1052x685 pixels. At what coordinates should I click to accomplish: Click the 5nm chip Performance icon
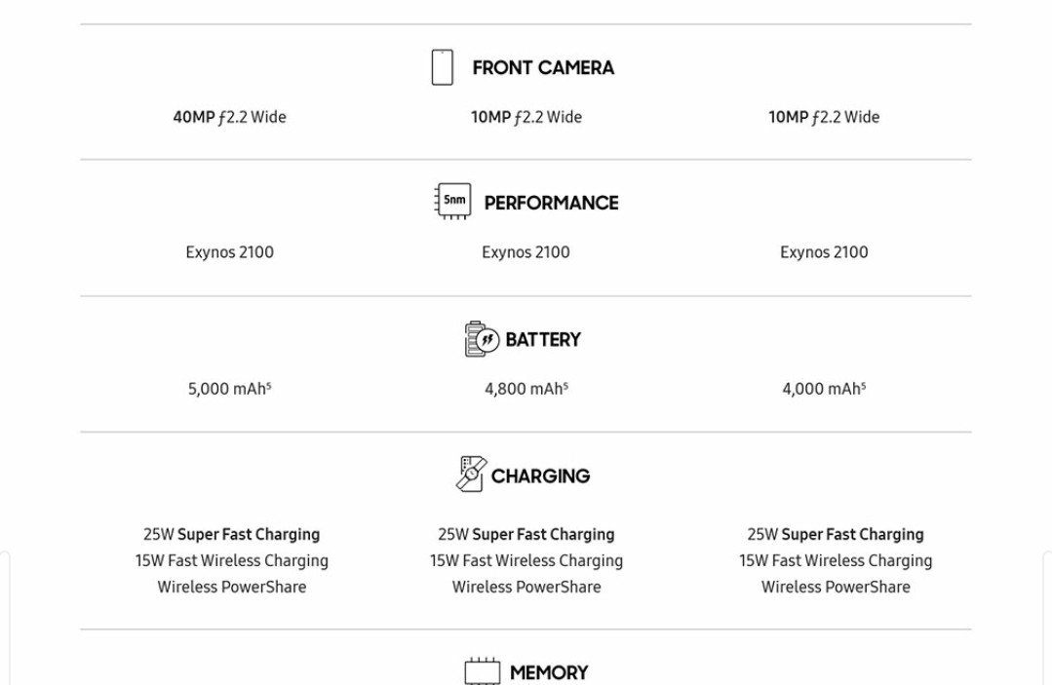[452, 201]
